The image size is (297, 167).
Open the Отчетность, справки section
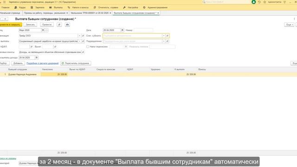pos(106,7)
